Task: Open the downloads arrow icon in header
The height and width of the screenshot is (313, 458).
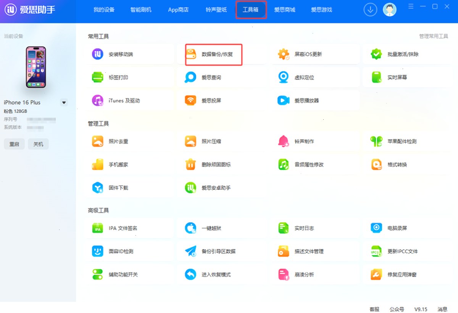Action: [370, 10]
